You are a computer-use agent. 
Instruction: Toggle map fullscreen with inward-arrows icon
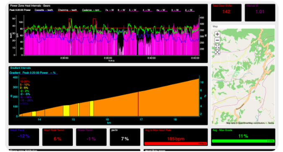tap(217, 46)
